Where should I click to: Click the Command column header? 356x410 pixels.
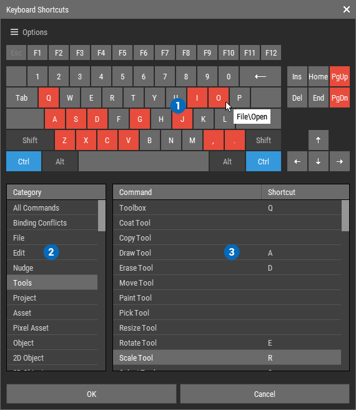(x=187, y=192)
